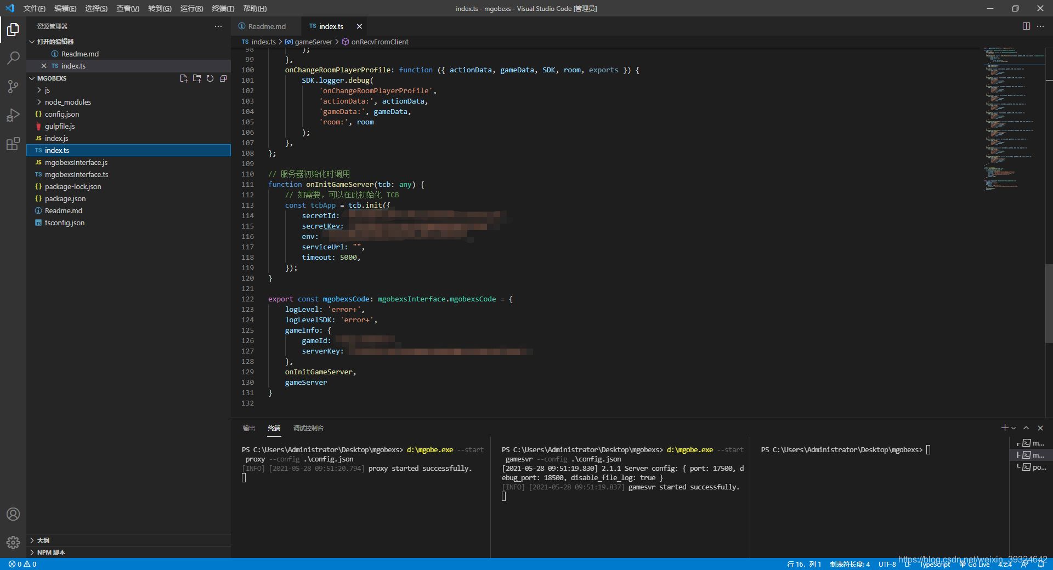Click onRecvFromClient in the breadcrumb
Image resolution: width=1053 pixels, height=570 pixels.
click(x=375, y=42)
